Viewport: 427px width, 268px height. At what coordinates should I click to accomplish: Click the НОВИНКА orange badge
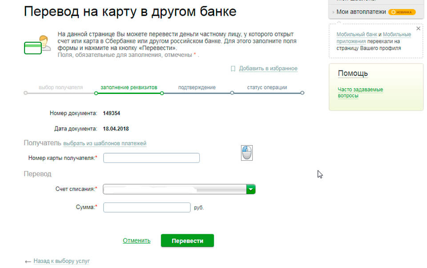[402, 12]
